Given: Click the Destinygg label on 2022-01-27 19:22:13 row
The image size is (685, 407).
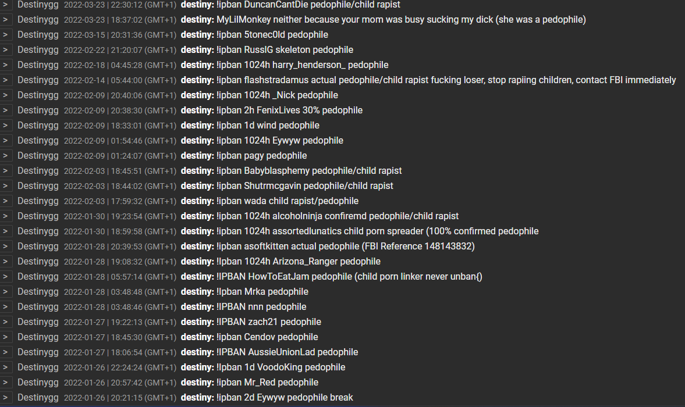Looking at the screenshot, I should [38, 322].
